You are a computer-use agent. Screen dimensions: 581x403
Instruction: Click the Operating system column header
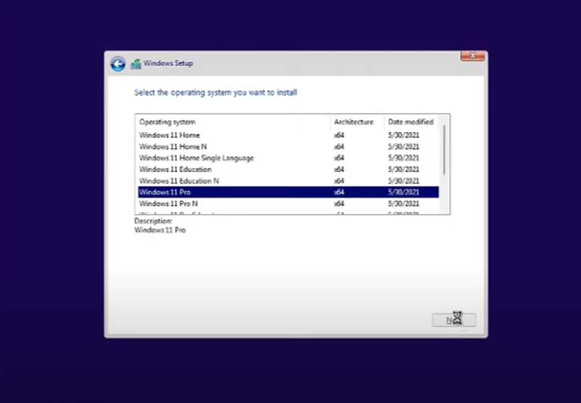(x=233, y=122)
